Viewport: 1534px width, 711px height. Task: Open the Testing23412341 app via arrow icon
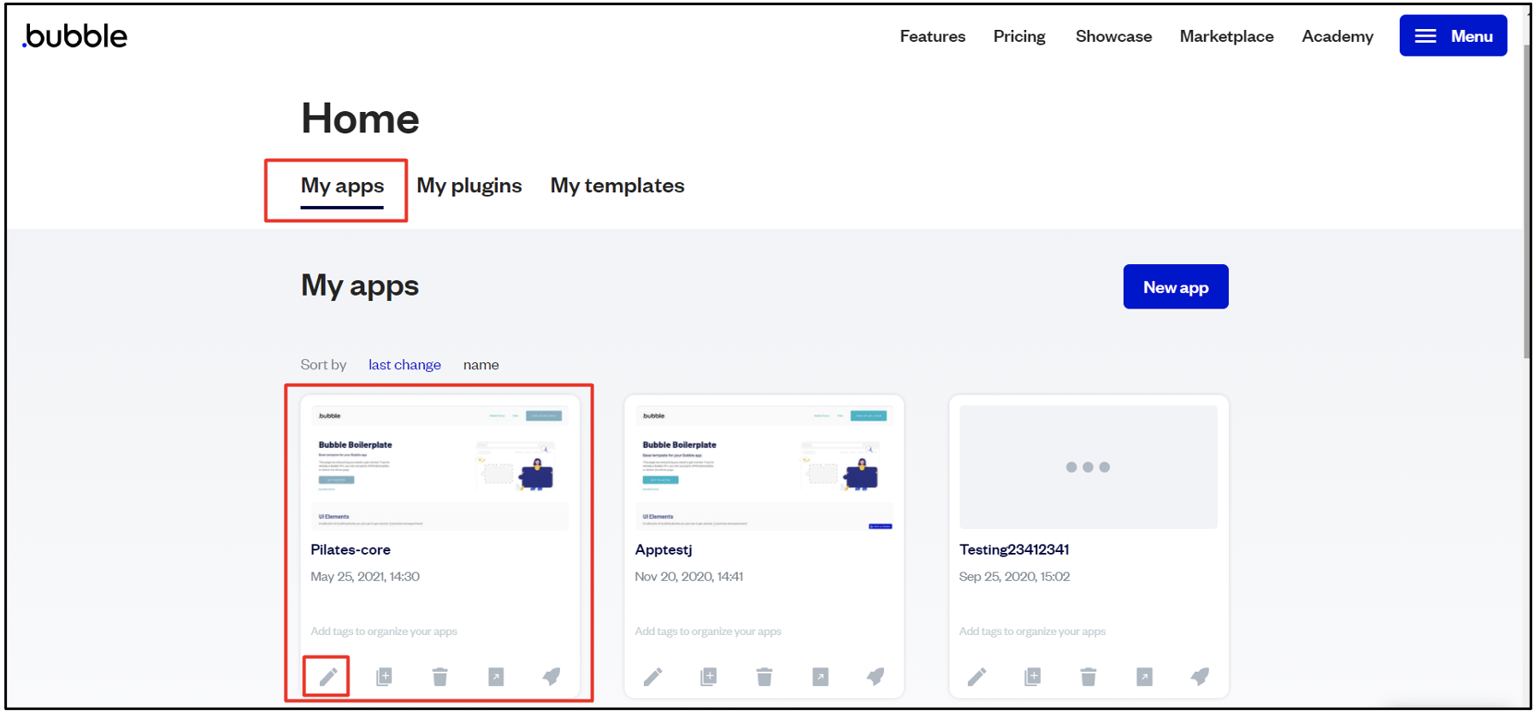click(x=1144, y=677)
